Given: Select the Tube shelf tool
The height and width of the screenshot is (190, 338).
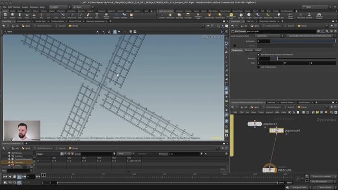Looking at the screenshot, I should [20, 15].
